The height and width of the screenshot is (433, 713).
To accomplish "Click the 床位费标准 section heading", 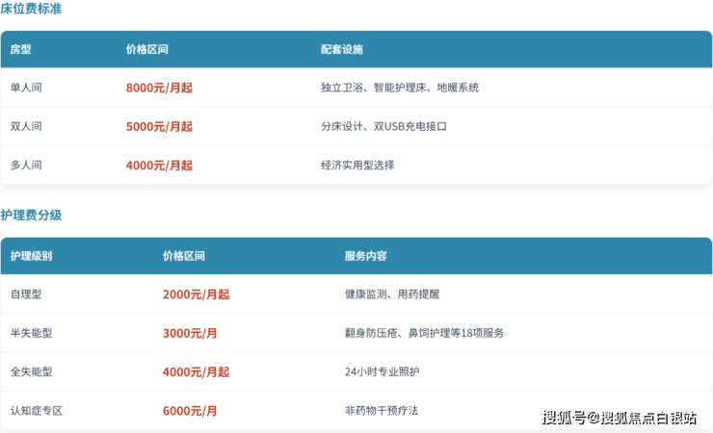I will (34, 9).
